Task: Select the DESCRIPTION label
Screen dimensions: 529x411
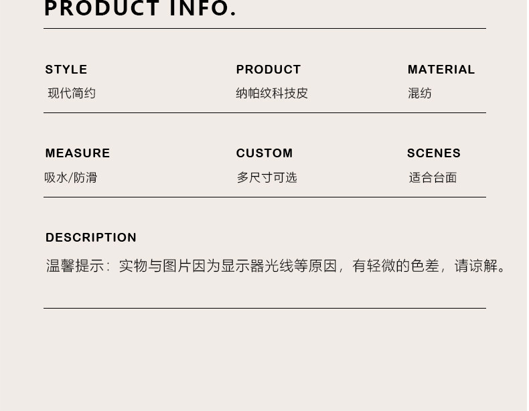Action: tap(91, 238)
